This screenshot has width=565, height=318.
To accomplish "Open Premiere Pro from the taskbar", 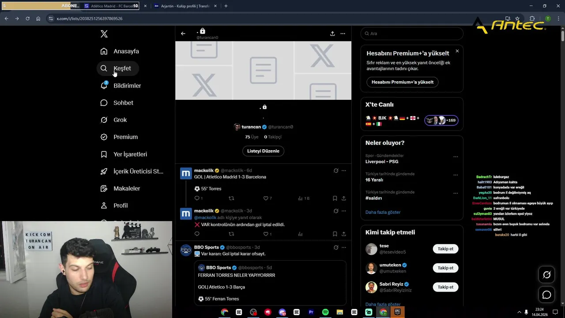I will click(311, 312).
